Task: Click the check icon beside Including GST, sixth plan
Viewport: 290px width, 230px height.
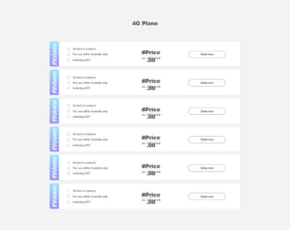Action: [69, 202]
